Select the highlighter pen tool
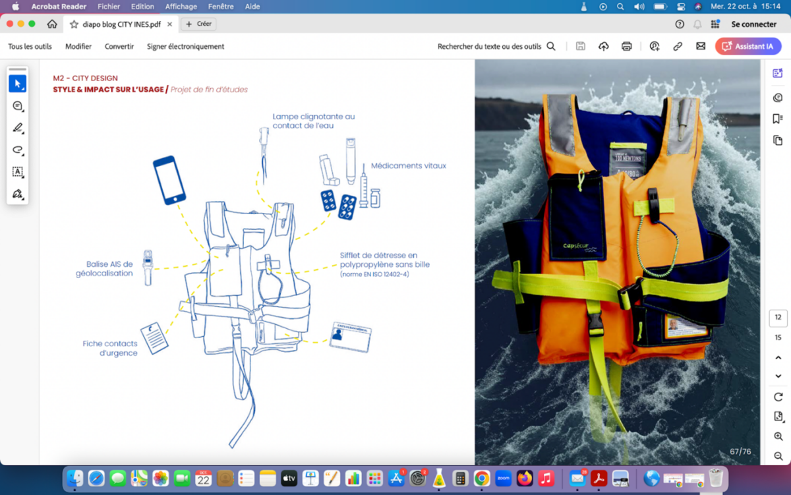Viewport: 791px width, 495px height. pyautogui.click(x=17, y=128)
